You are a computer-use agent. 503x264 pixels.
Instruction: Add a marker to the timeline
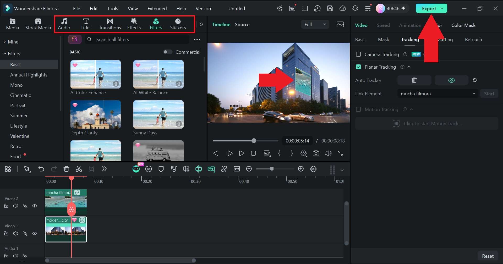coord(161,169)
